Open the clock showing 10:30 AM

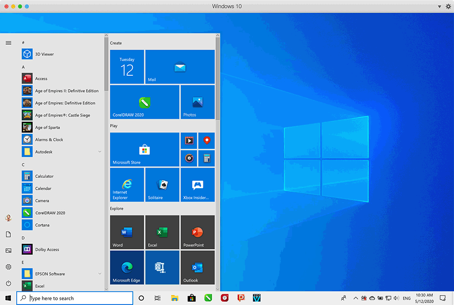pos(424,298)
